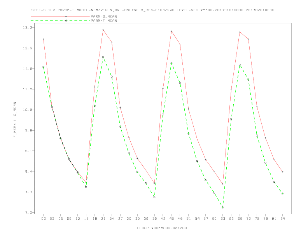Click the 10.5 y-axis tick label
Screen dimensions: 308x238
pos(27,110)
